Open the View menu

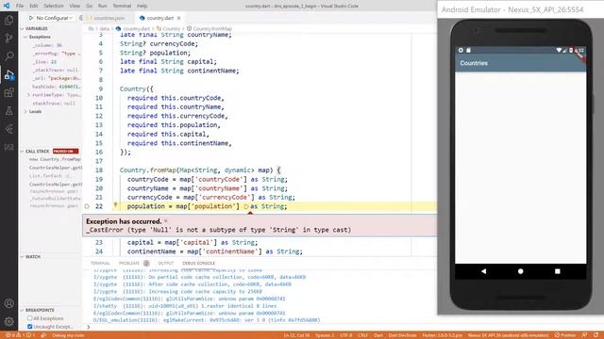tap(75, 6)
